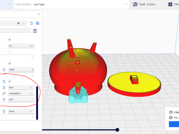Open the Draft - 0.2mm print settings
The width and height of the screenshot is (179, 134).
[x=147, y=4]
